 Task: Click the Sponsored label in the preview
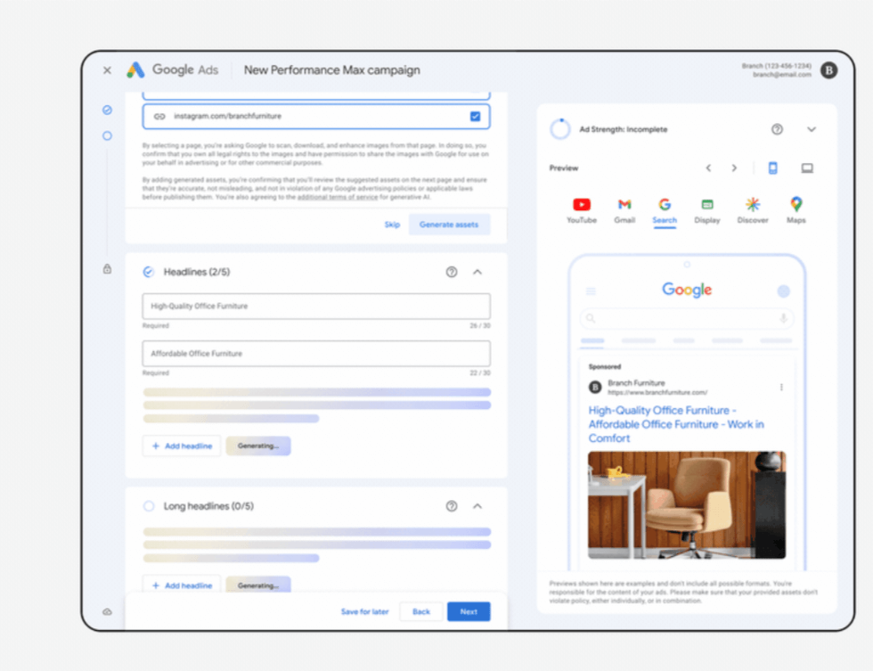(605, 367)
